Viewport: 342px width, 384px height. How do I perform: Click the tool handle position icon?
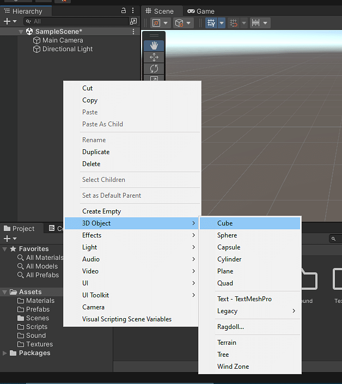point(156,23)
